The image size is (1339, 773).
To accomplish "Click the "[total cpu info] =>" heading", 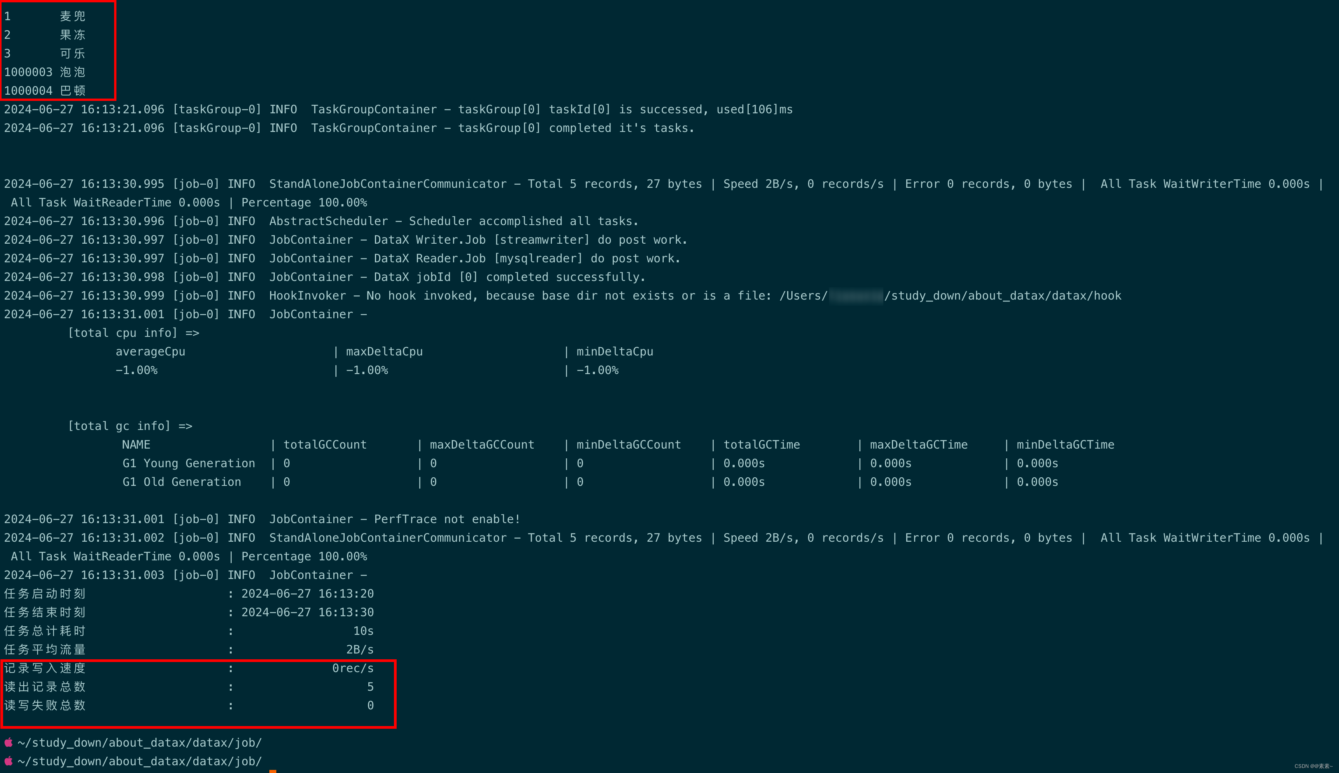I will (x=133, y=333).
